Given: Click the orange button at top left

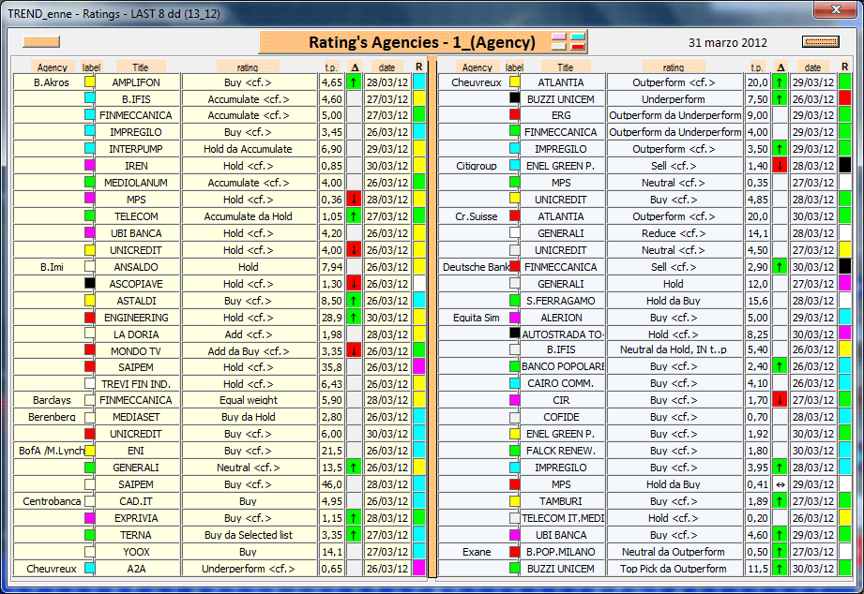Looking at the screenshot, I should click(x=41, y=42).
